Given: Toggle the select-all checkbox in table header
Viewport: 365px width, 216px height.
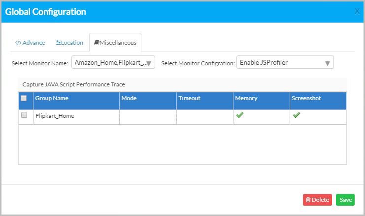Looking at the screenshot, I should (x=24, y=98).
